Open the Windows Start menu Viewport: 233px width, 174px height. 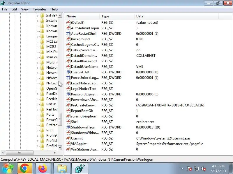click(8, 168)
